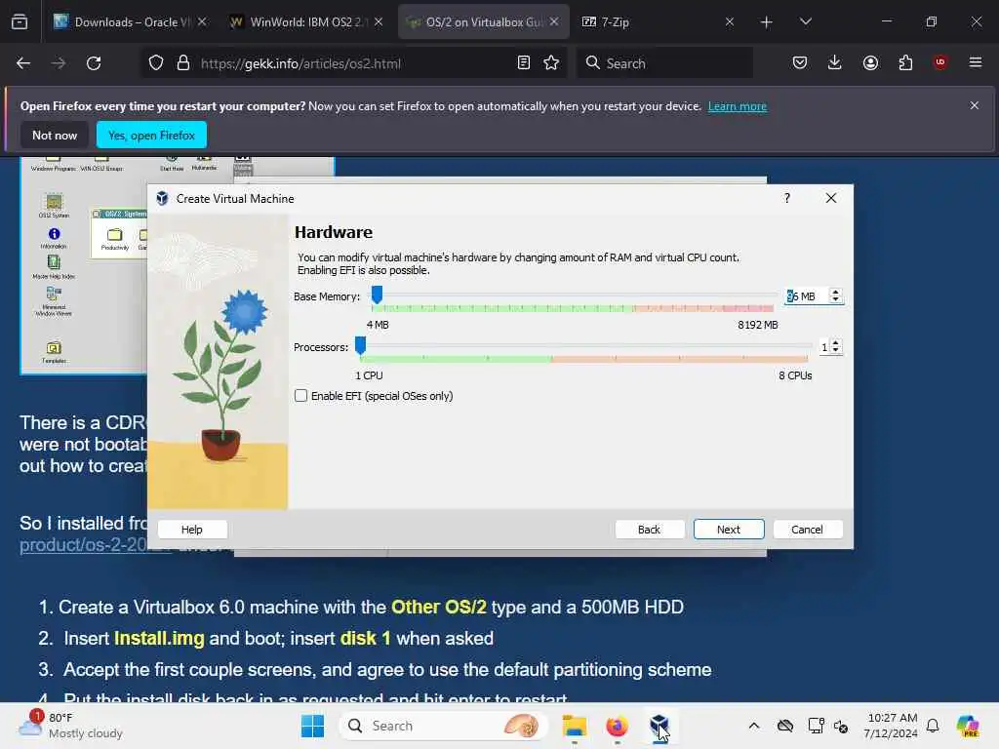Click the Processors slider handle
Viewport: 999px width, 749px height.
coord(360,346)
